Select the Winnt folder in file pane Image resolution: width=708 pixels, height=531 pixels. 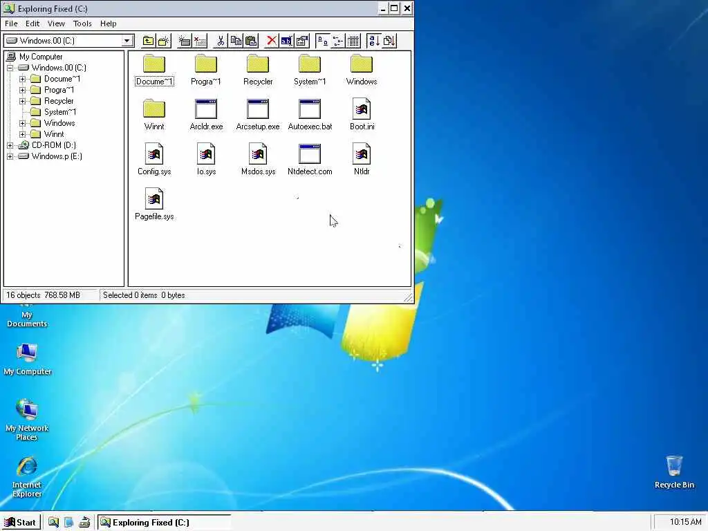click(154, 109)
